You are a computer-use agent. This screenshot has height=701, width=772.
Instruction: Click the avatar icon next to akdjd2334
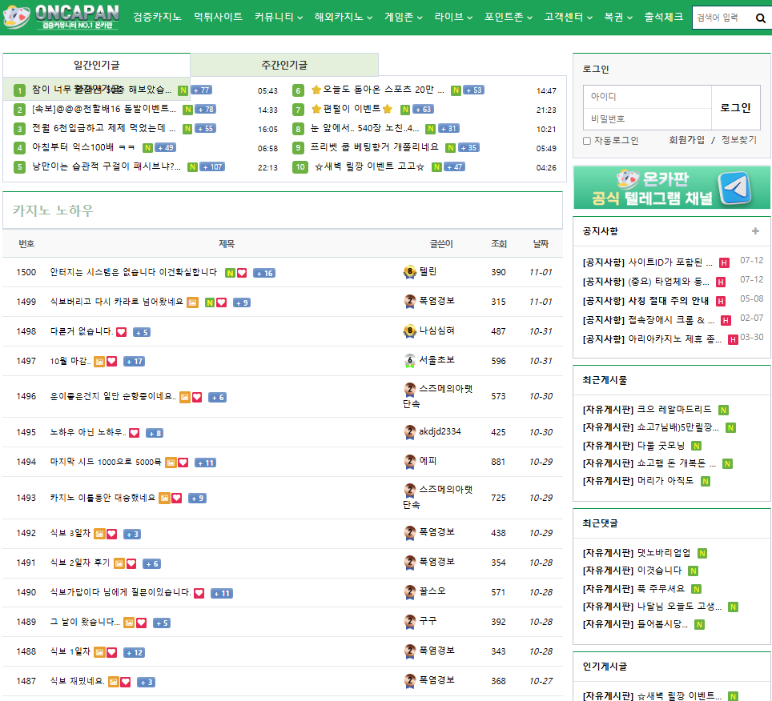409,432
